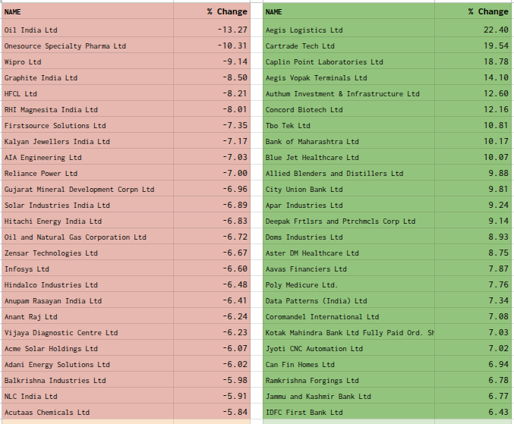
Task: Select Aegis Vopak Terminals Ltd
Action: click(x=348, y=78)
